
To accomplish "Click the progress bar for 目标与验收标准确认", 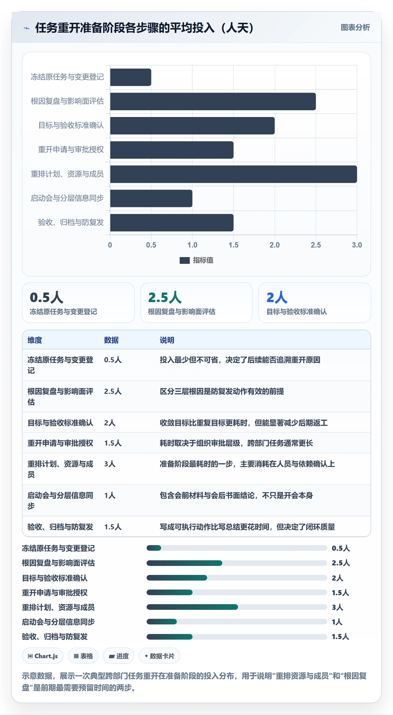I will (237, 578).
